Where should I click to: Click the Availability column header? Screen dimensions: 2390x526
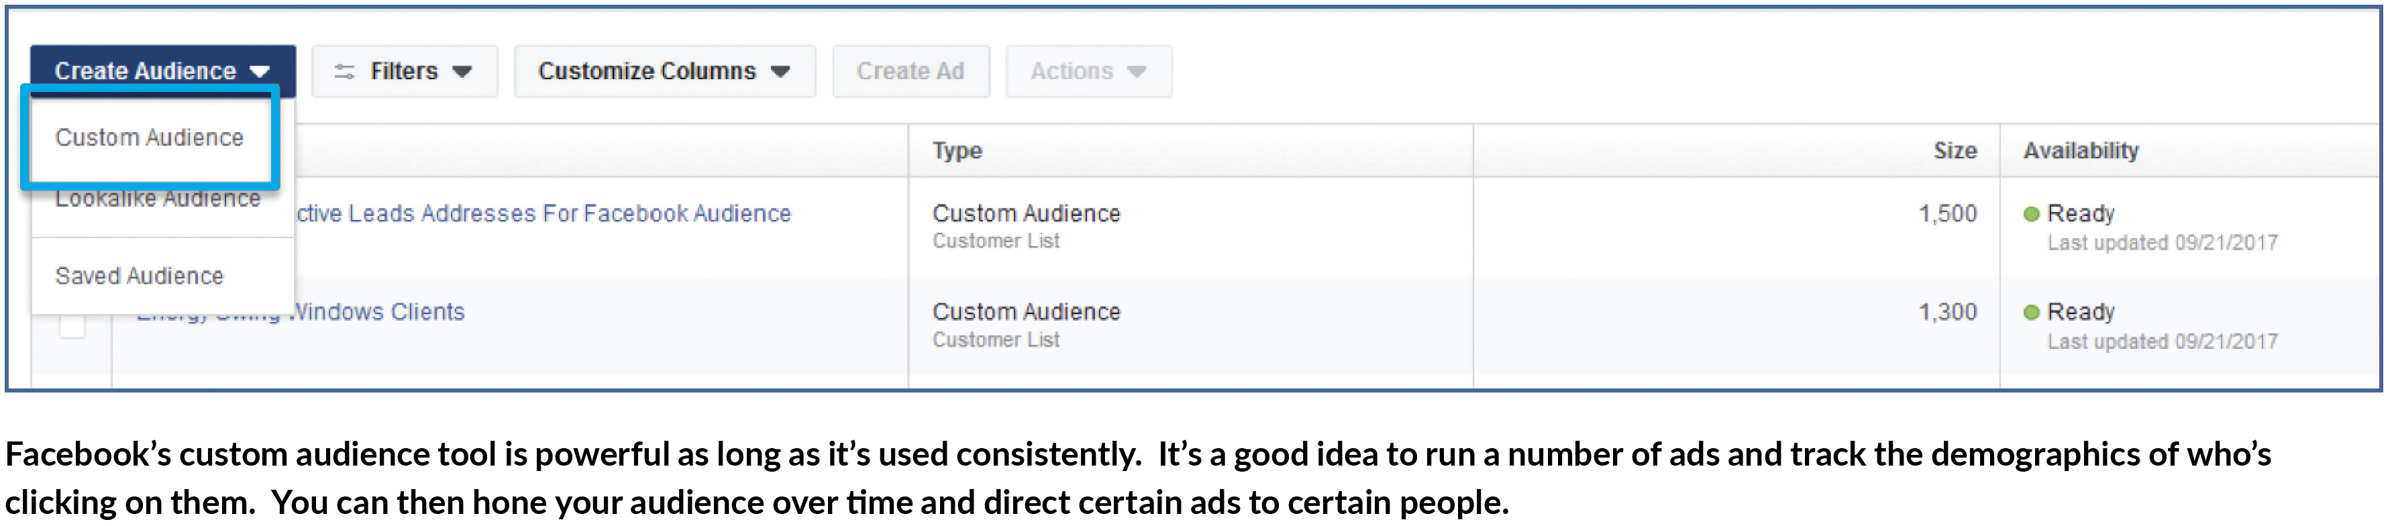(x=2080, y=150)
